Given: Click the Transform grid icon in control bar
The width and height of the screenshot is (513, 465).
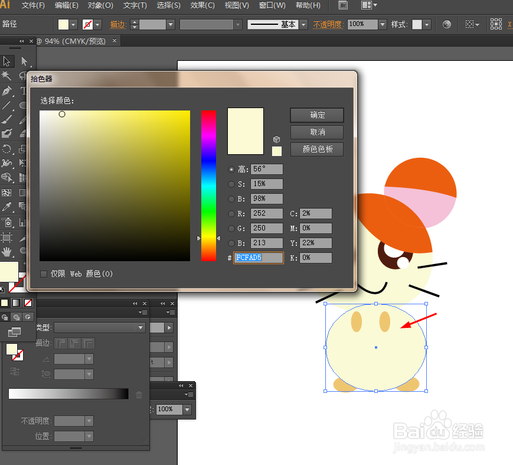Looking at the screenshot, I should point(496,24).
